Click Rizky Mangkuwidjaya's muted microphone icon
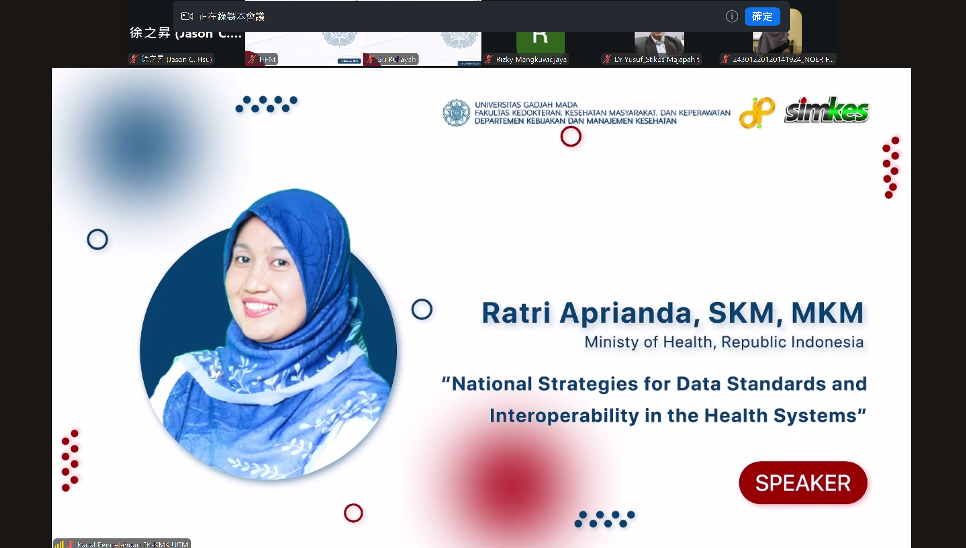Image resolution: width=966 pixels, height=548 pixels. pyautogui.click(x=489, y=59)
